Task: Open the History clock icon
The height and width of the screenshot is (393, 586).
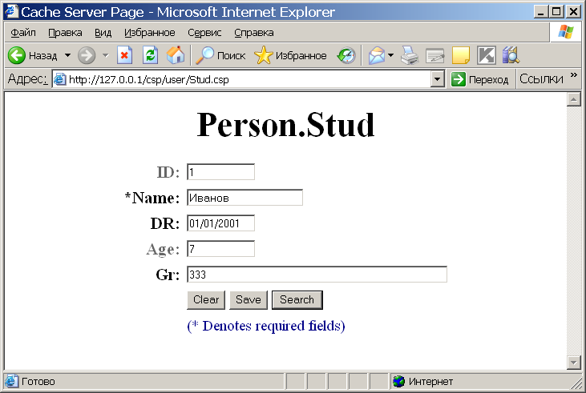Action: click(x=346, y=55)
